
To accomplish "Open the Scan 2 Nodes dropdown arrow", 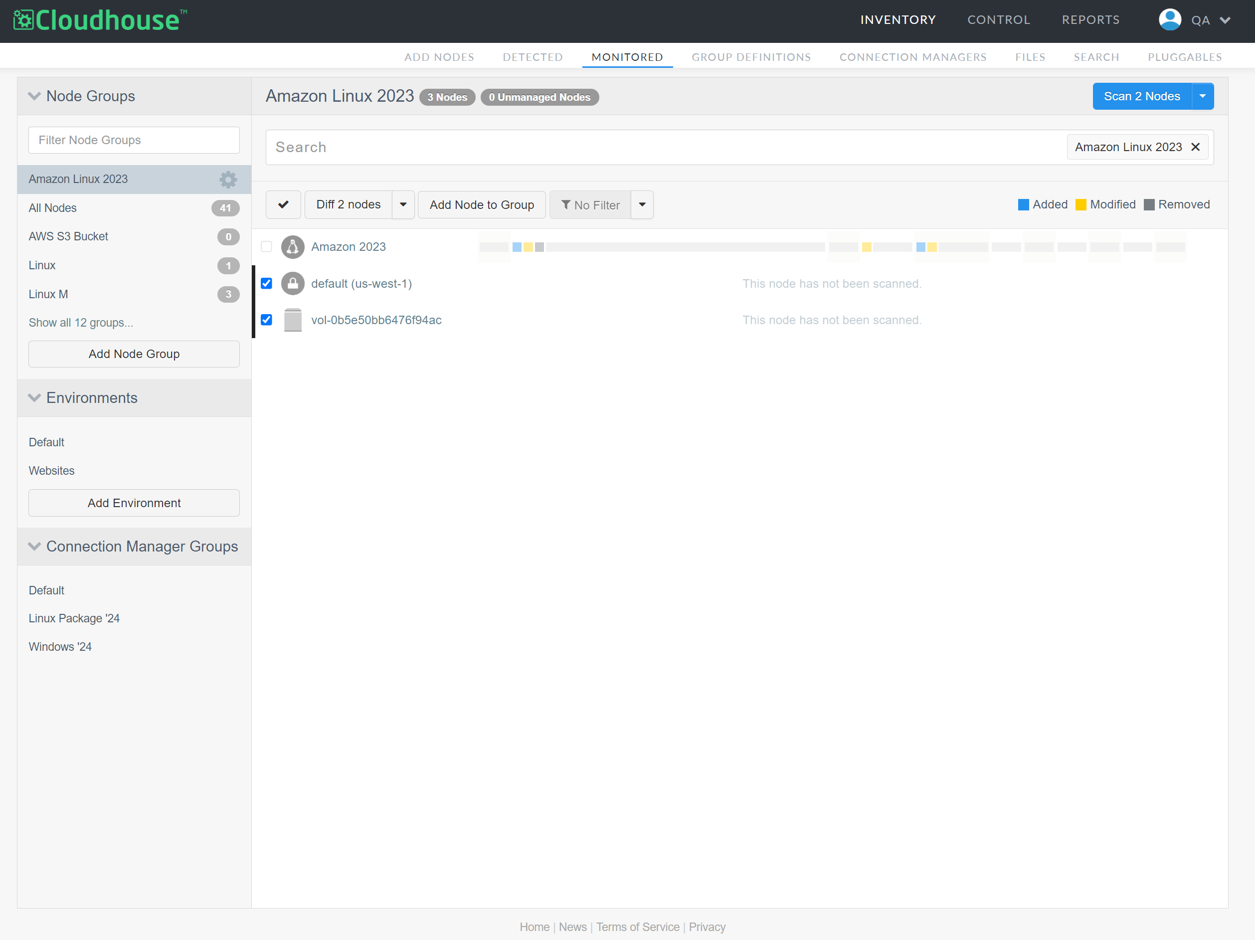I will coord(1202,96).
